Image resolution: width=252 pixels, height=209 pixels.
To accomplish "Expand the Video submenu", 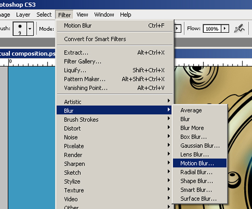I will [x=115, y=199].
